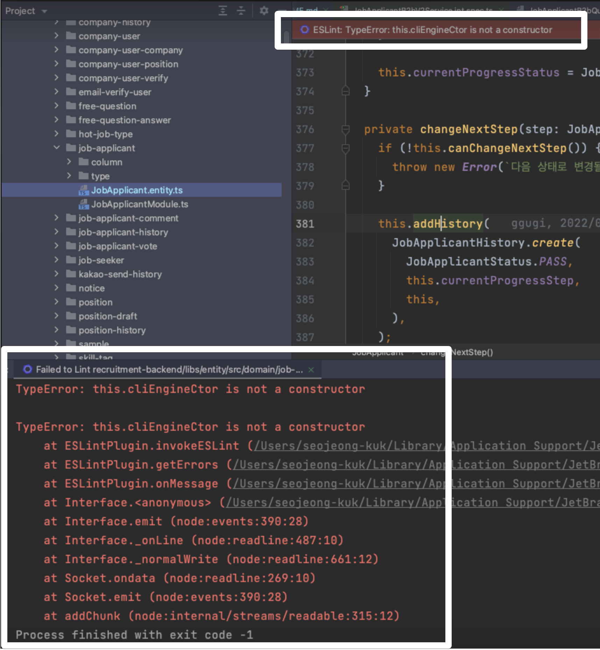Expand the company-user folder
Screen dimensions: 600x650
tap(56, 36)
